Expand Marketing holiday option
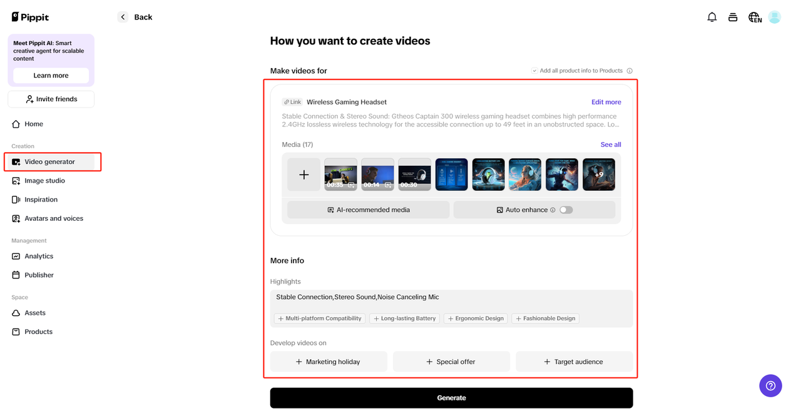 point(329,362)
